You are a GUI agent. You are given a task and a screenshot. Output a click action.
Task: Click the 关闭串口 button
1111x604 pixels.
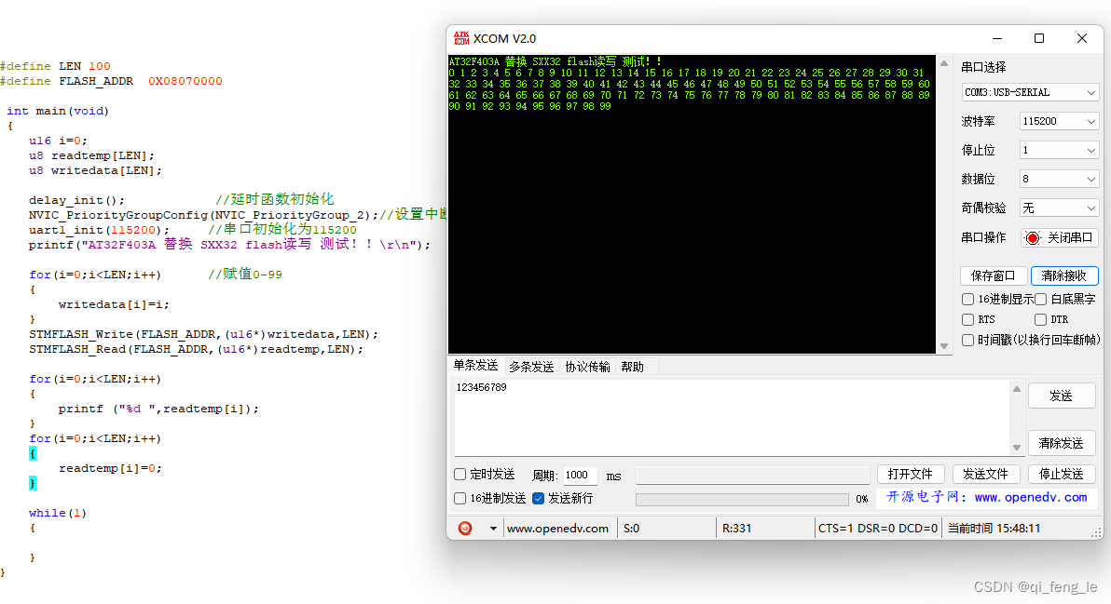pos(1060,237)
